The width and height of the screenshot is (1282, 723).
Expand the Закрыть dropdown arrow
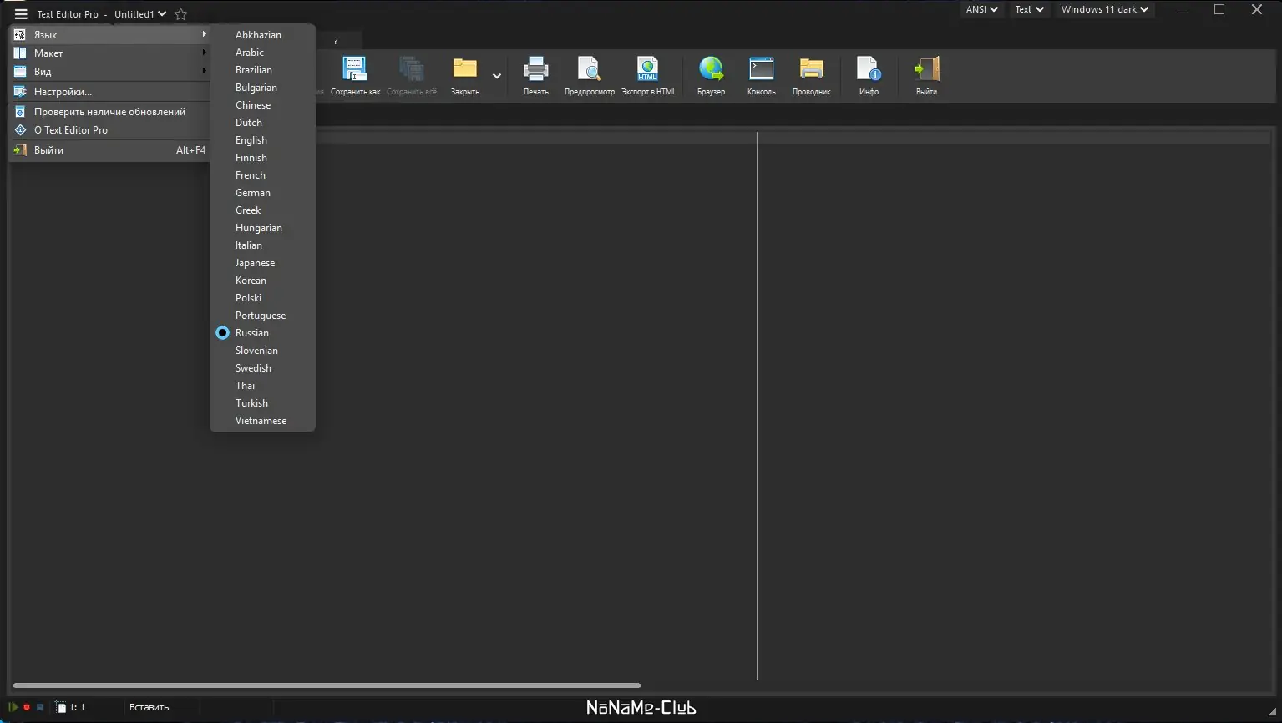pos(497,76)
